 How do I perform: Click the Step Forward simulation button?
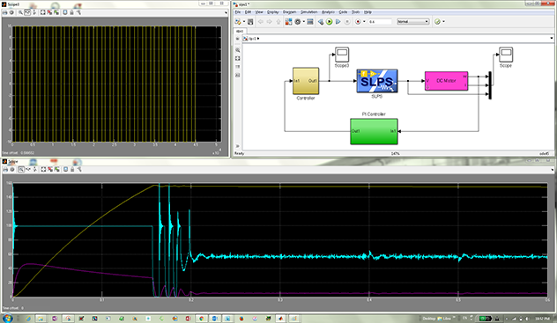point(338,22)
